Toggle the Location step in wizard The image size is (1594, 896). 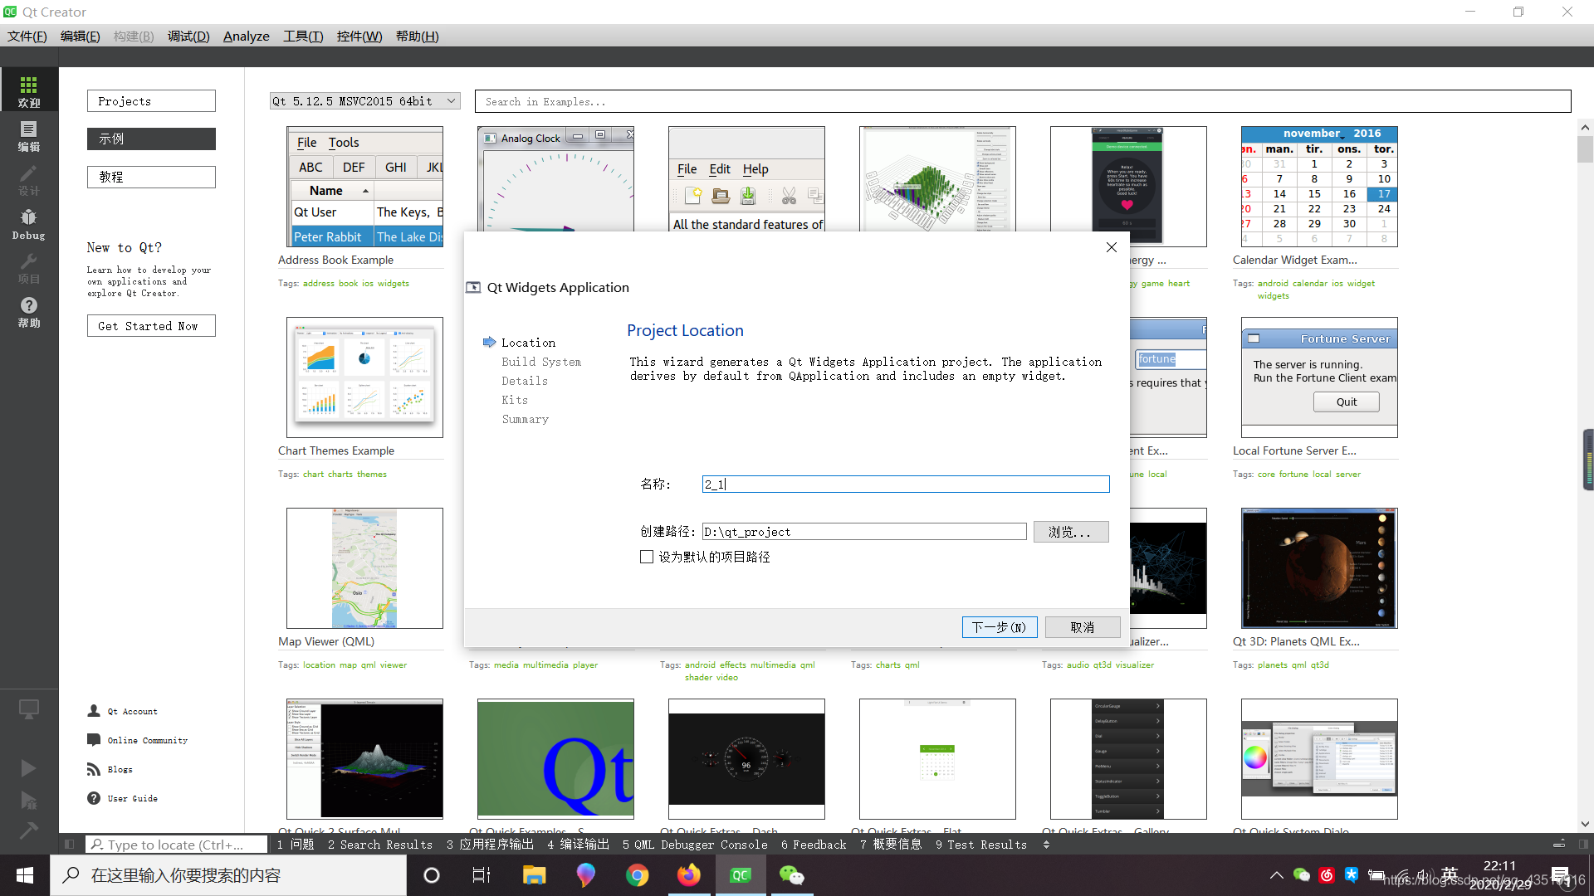click(528, 343)
